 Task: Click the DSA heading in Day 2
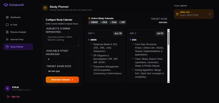134,40
